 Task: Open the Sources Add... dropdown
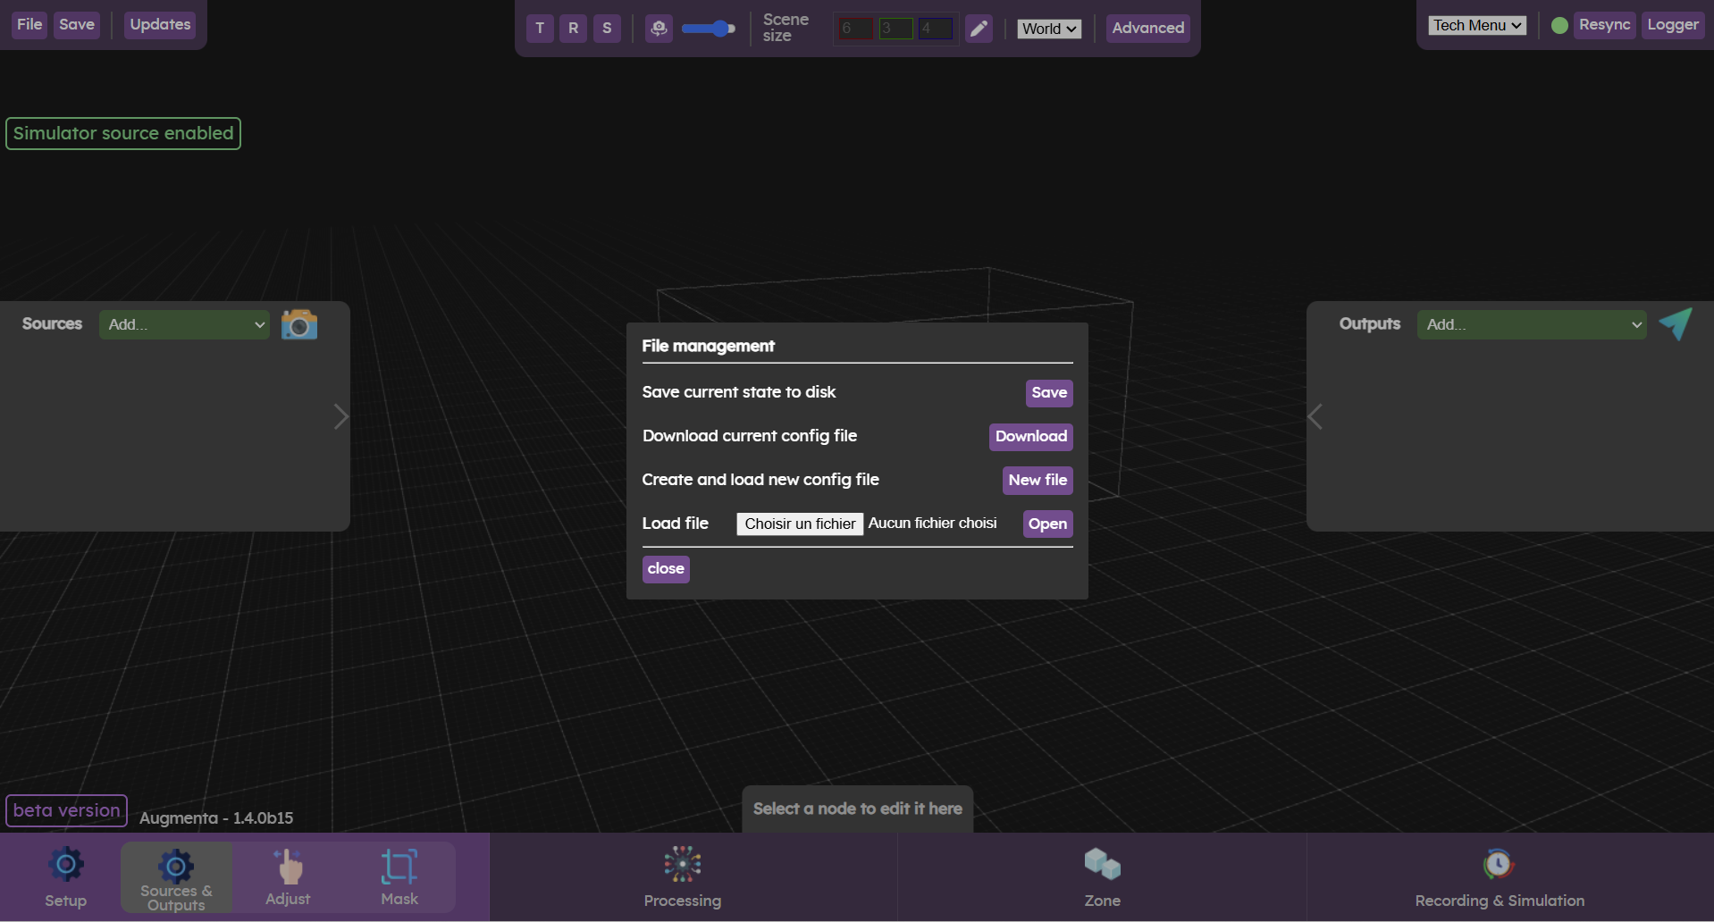pos(184,324)
